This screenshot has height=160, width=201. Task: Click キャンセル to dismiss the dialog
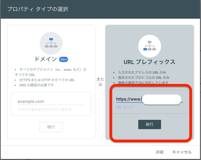(x=182, y=152)
